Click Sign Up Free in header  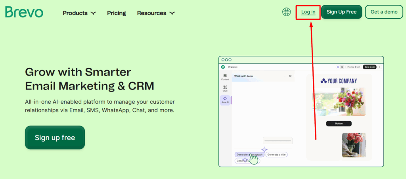pyautogui.click(x=341, y=12)
